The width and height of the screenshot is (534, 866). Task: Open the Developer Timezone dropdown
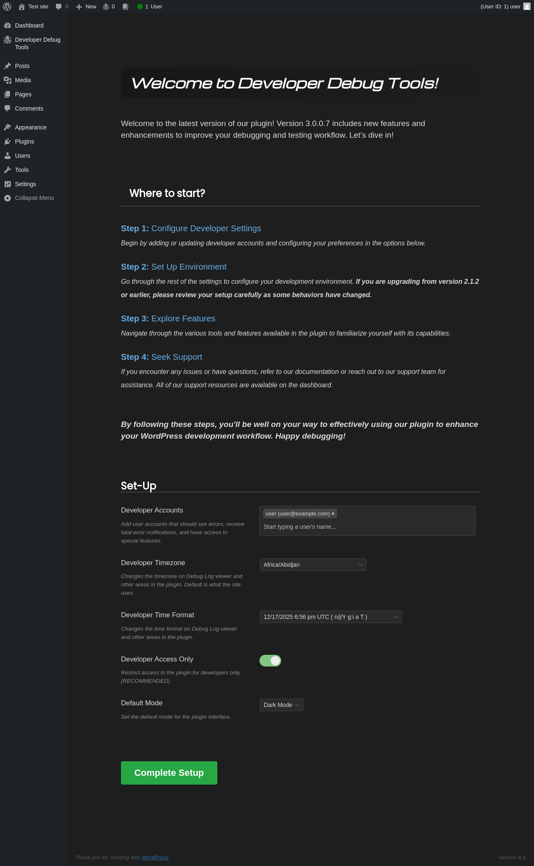pyautogui.click(x=313, y=565)
